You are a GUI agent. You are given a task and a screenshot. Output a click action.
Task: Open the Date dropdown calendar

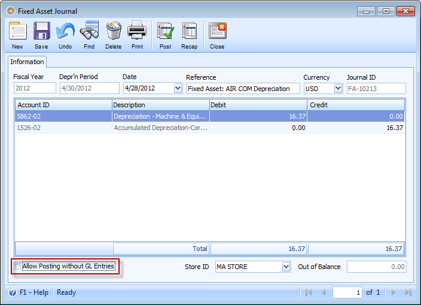tap(178, 88)
